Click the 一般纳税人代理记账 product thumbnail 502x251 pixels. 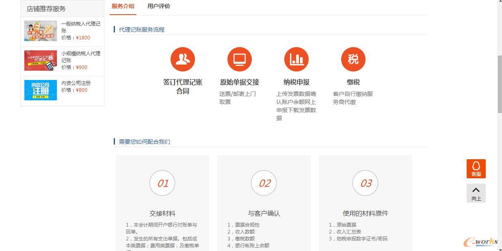coord(40,30)
